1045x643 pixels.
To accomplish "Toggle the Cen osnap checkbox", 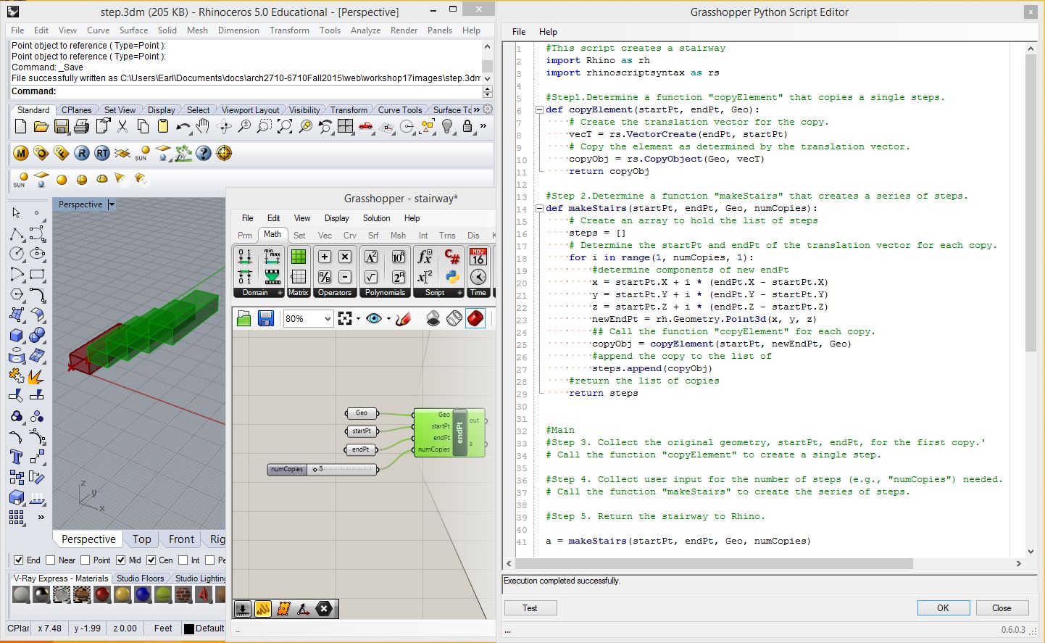I will pos(151,560).
